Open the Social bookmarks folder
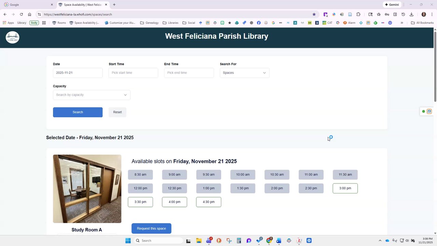437x246 pixels. pos(188,23)
